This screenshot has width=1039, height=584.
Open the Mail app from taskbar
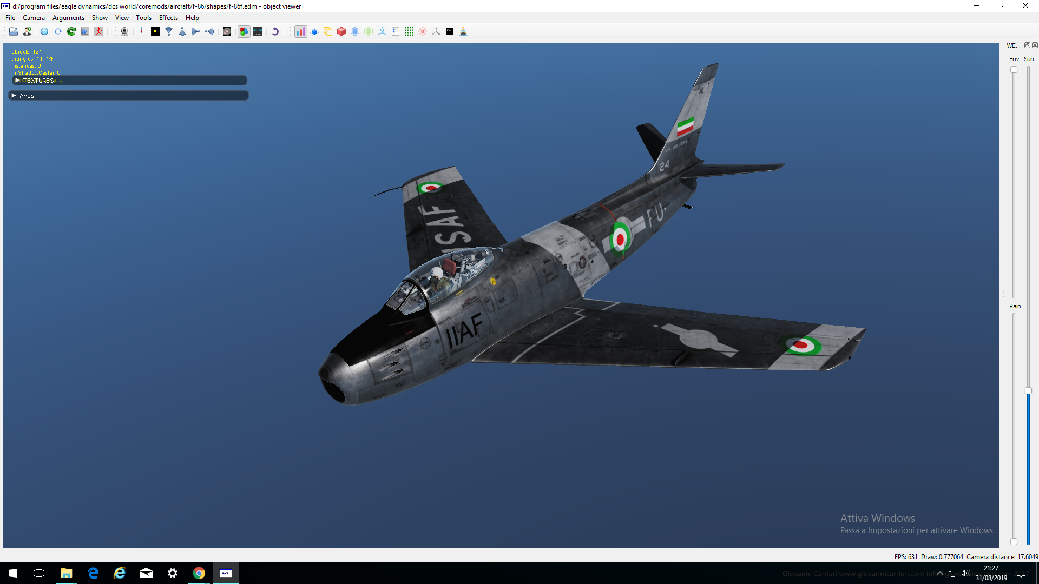(x=146, y=573)
